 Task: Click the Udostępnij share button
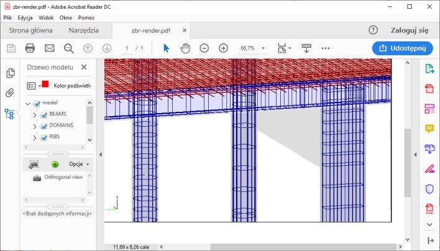402,48
